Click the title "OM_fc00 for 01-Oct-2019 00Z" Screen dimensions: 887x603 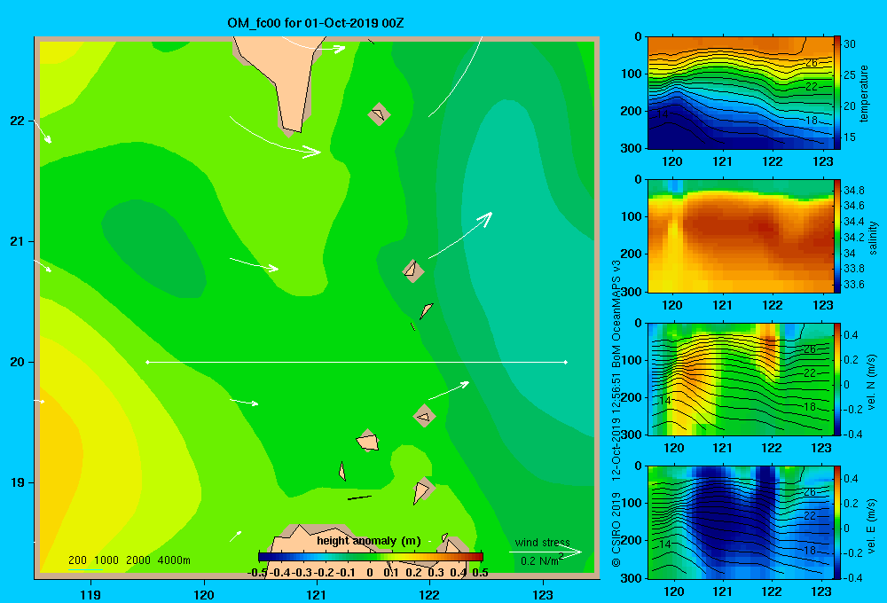tap(316, 23)
